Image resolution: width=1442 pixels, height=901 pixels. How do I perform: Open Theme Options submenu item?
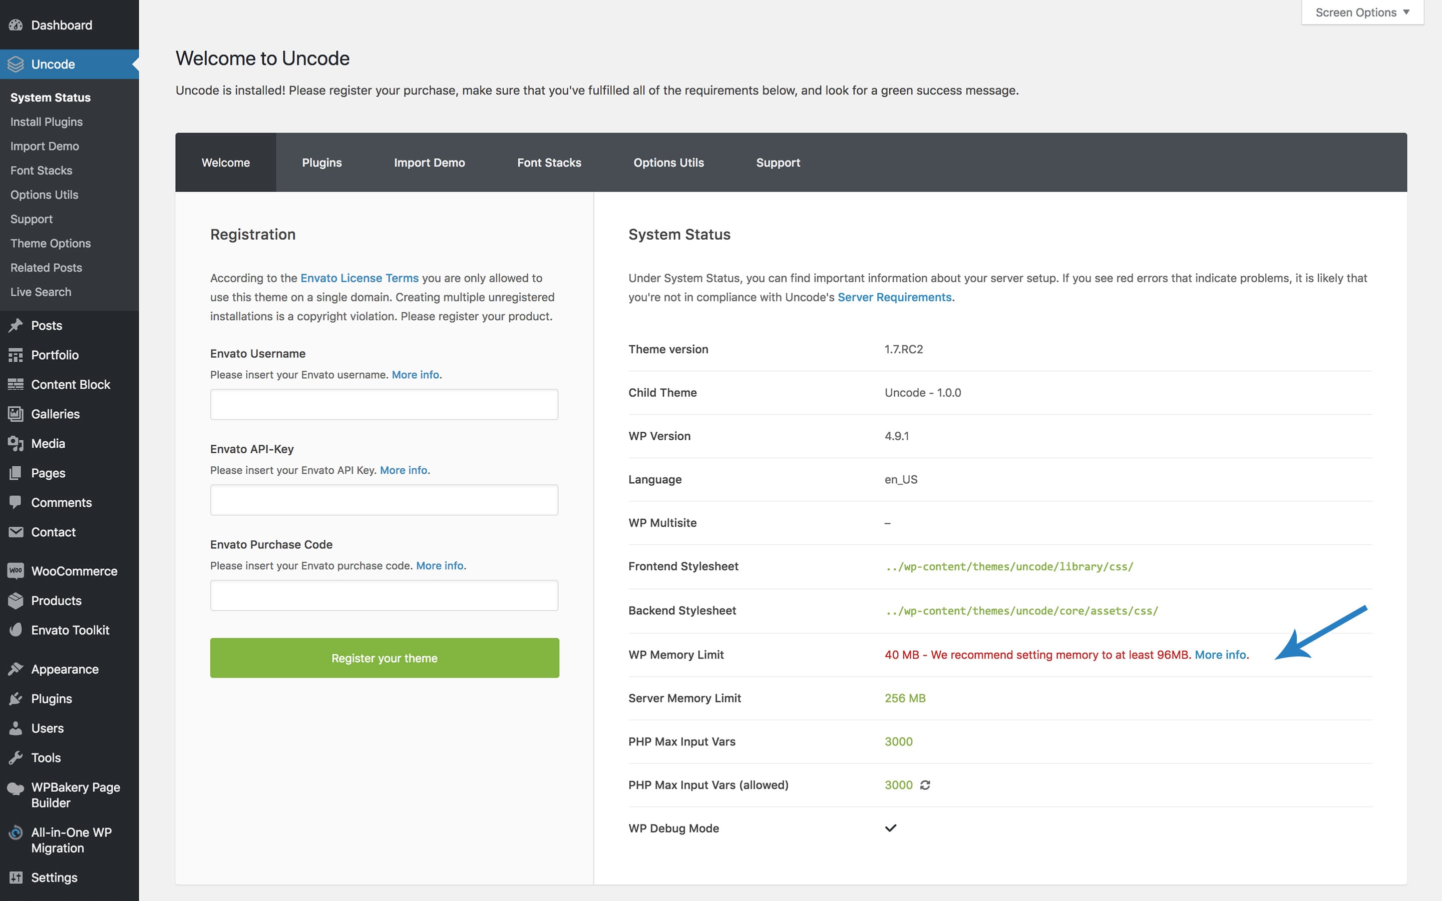pos(51,243)
